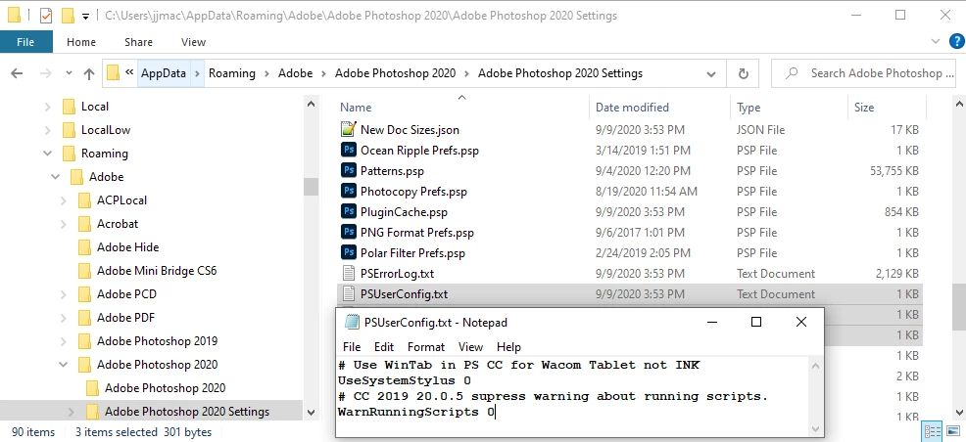Click AppData in the address breadcrumb

164,73
